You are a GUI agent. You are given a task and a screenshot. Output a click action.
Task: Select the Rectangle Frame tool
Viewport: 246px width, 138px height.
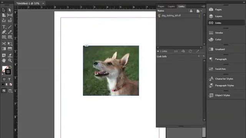(4, 37)
